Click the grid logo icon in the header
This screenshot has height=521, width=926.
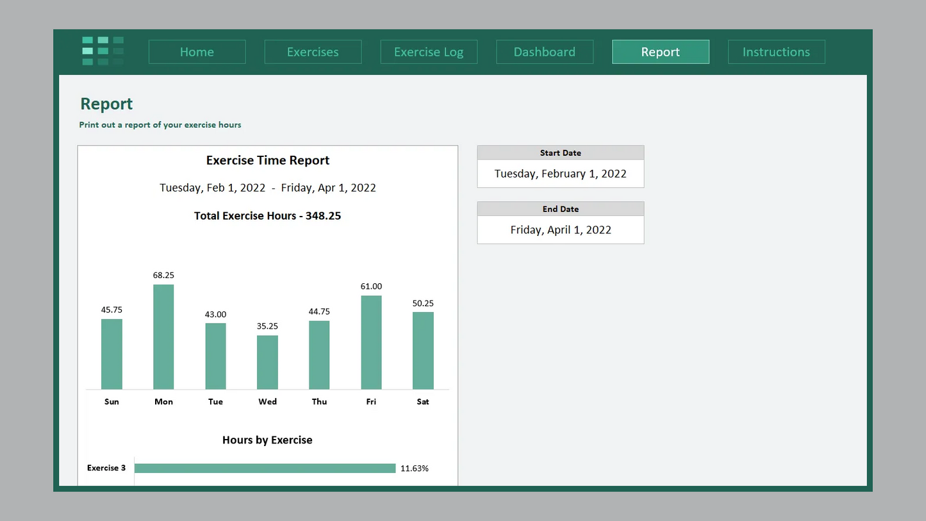tap(101, 51)
